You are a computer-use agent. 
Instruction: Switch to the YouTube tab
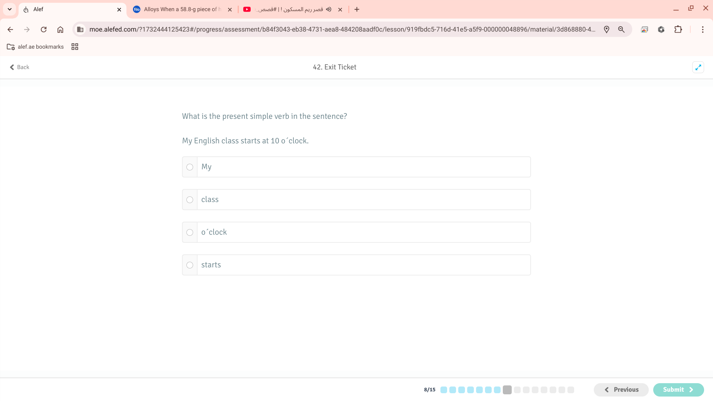point(286,9)
